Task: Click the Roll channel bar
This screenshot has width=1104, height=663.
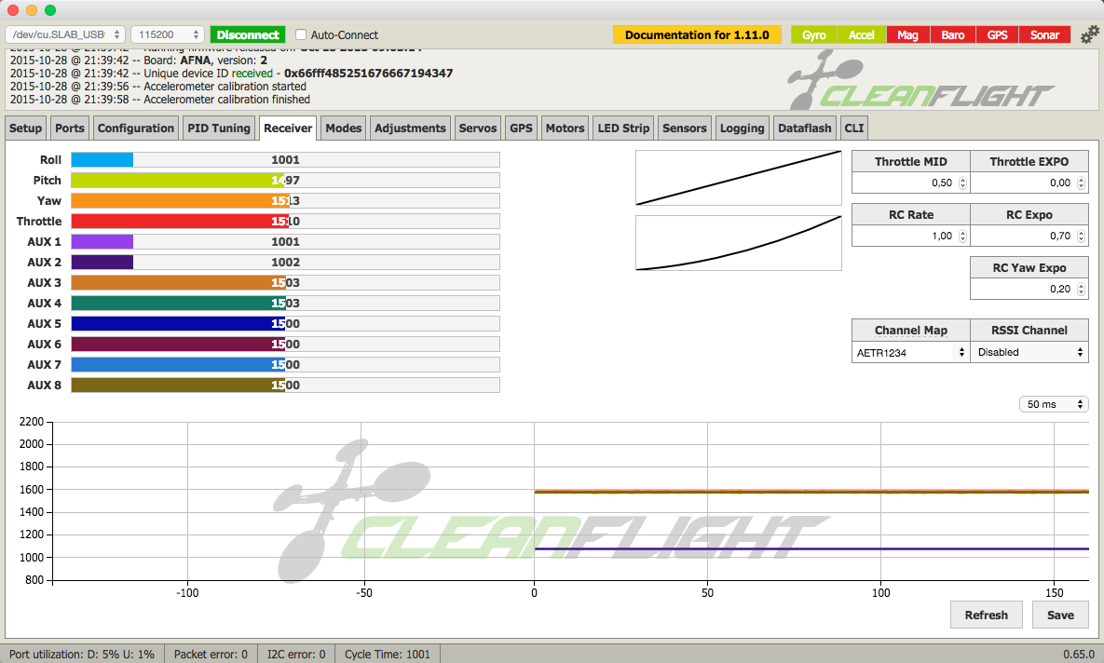Action: (285, 160)
